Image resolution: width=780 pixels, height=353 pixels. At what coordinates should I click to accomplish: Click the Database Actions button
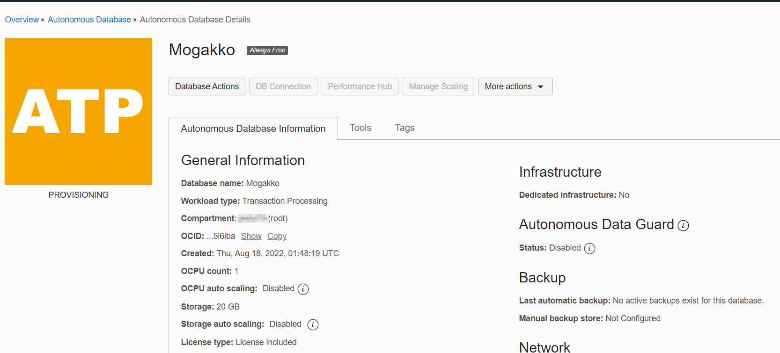tap(207, 86)
